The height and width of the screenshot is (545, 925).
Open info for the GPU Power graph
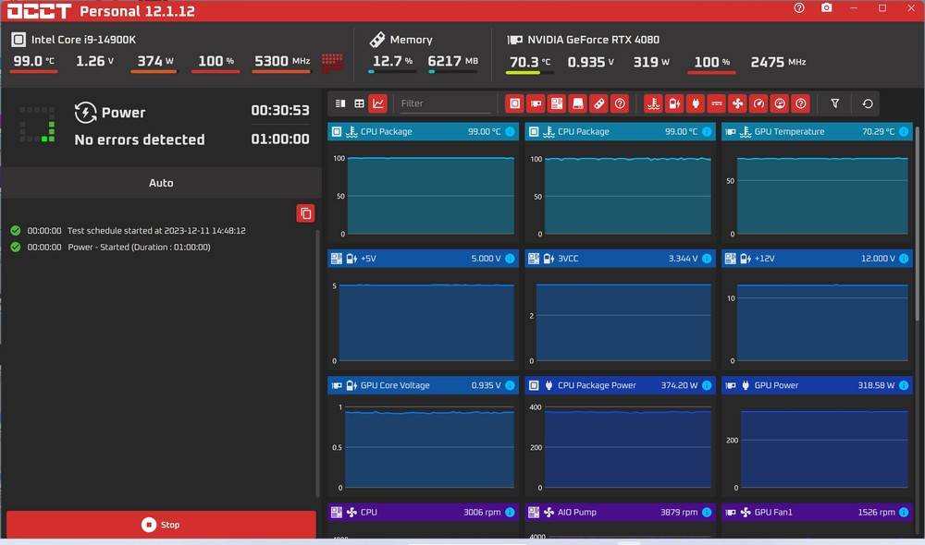(904, 385)
